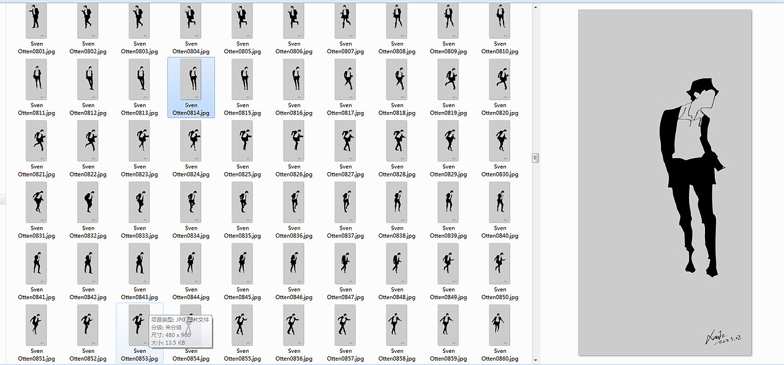Select the Otten0841.jpg thumbnail
This screenshot has width=784, height=365.
pos(37,263)
